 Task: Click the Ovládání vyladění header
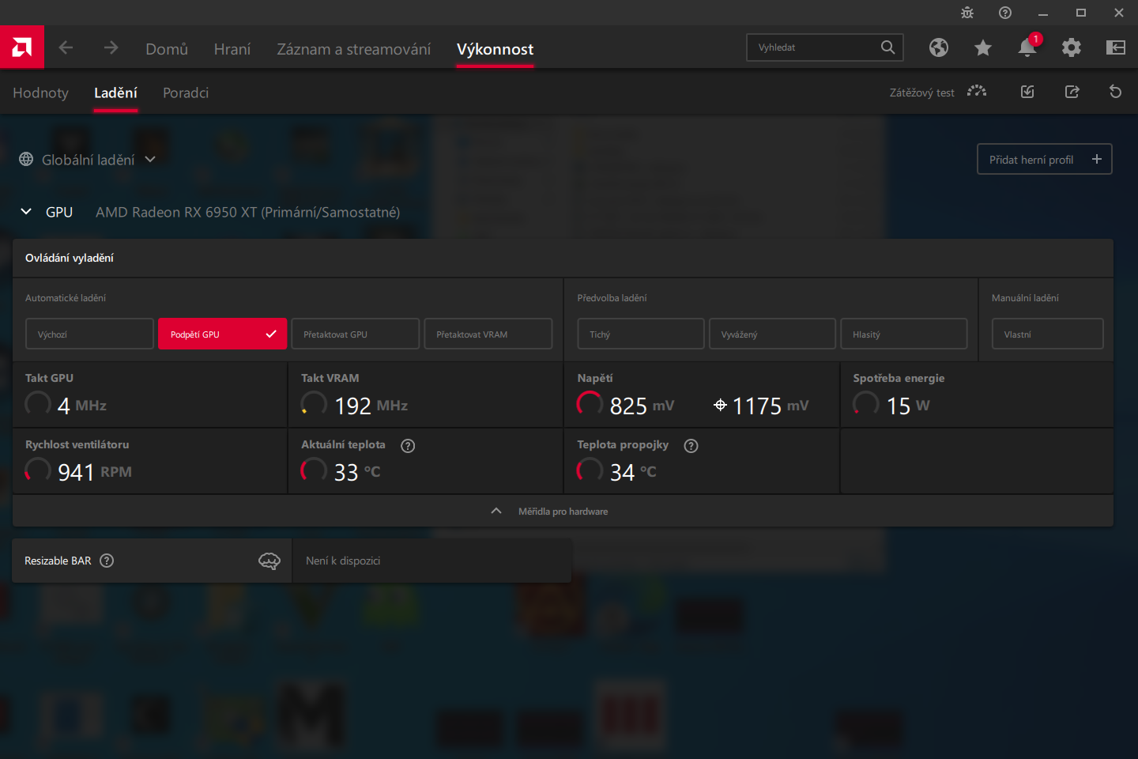point(70,258)
